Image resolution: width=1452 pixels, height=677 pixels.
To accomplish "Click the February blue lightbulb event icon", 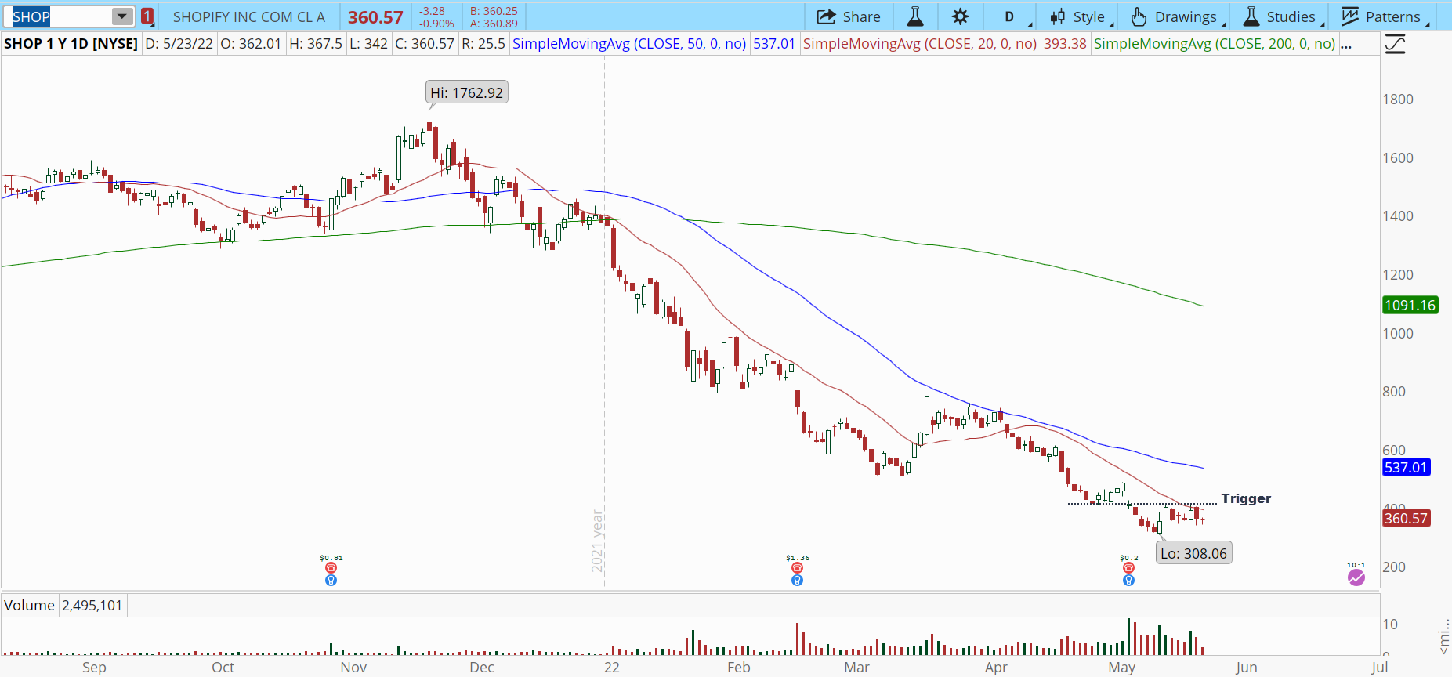I will (x=797, y=580).
